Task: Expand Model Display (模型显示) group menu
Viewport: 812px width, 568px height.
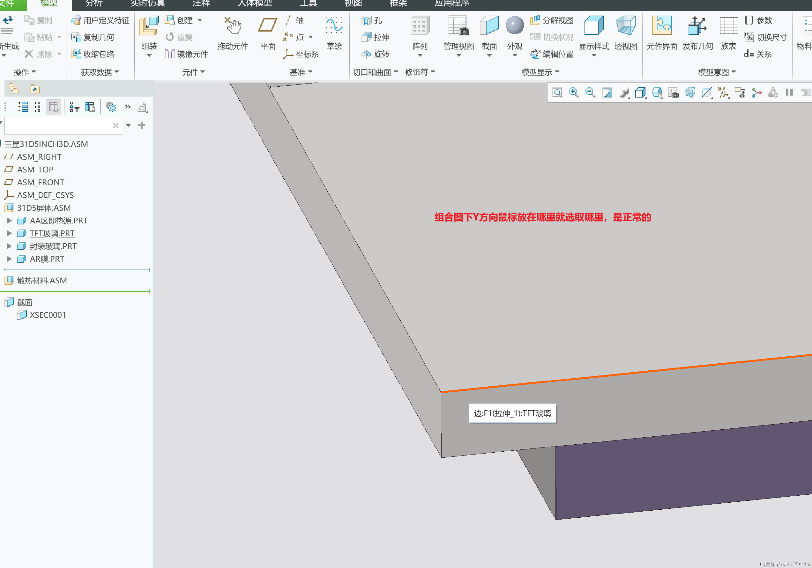Action: point(540,72)
